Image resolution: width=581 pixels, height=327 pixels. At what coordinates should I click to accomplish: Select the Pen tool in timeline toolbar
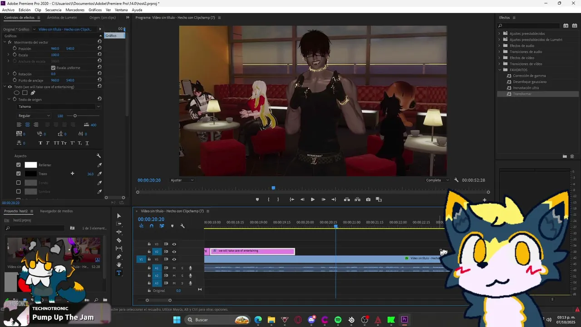[119, 257]
